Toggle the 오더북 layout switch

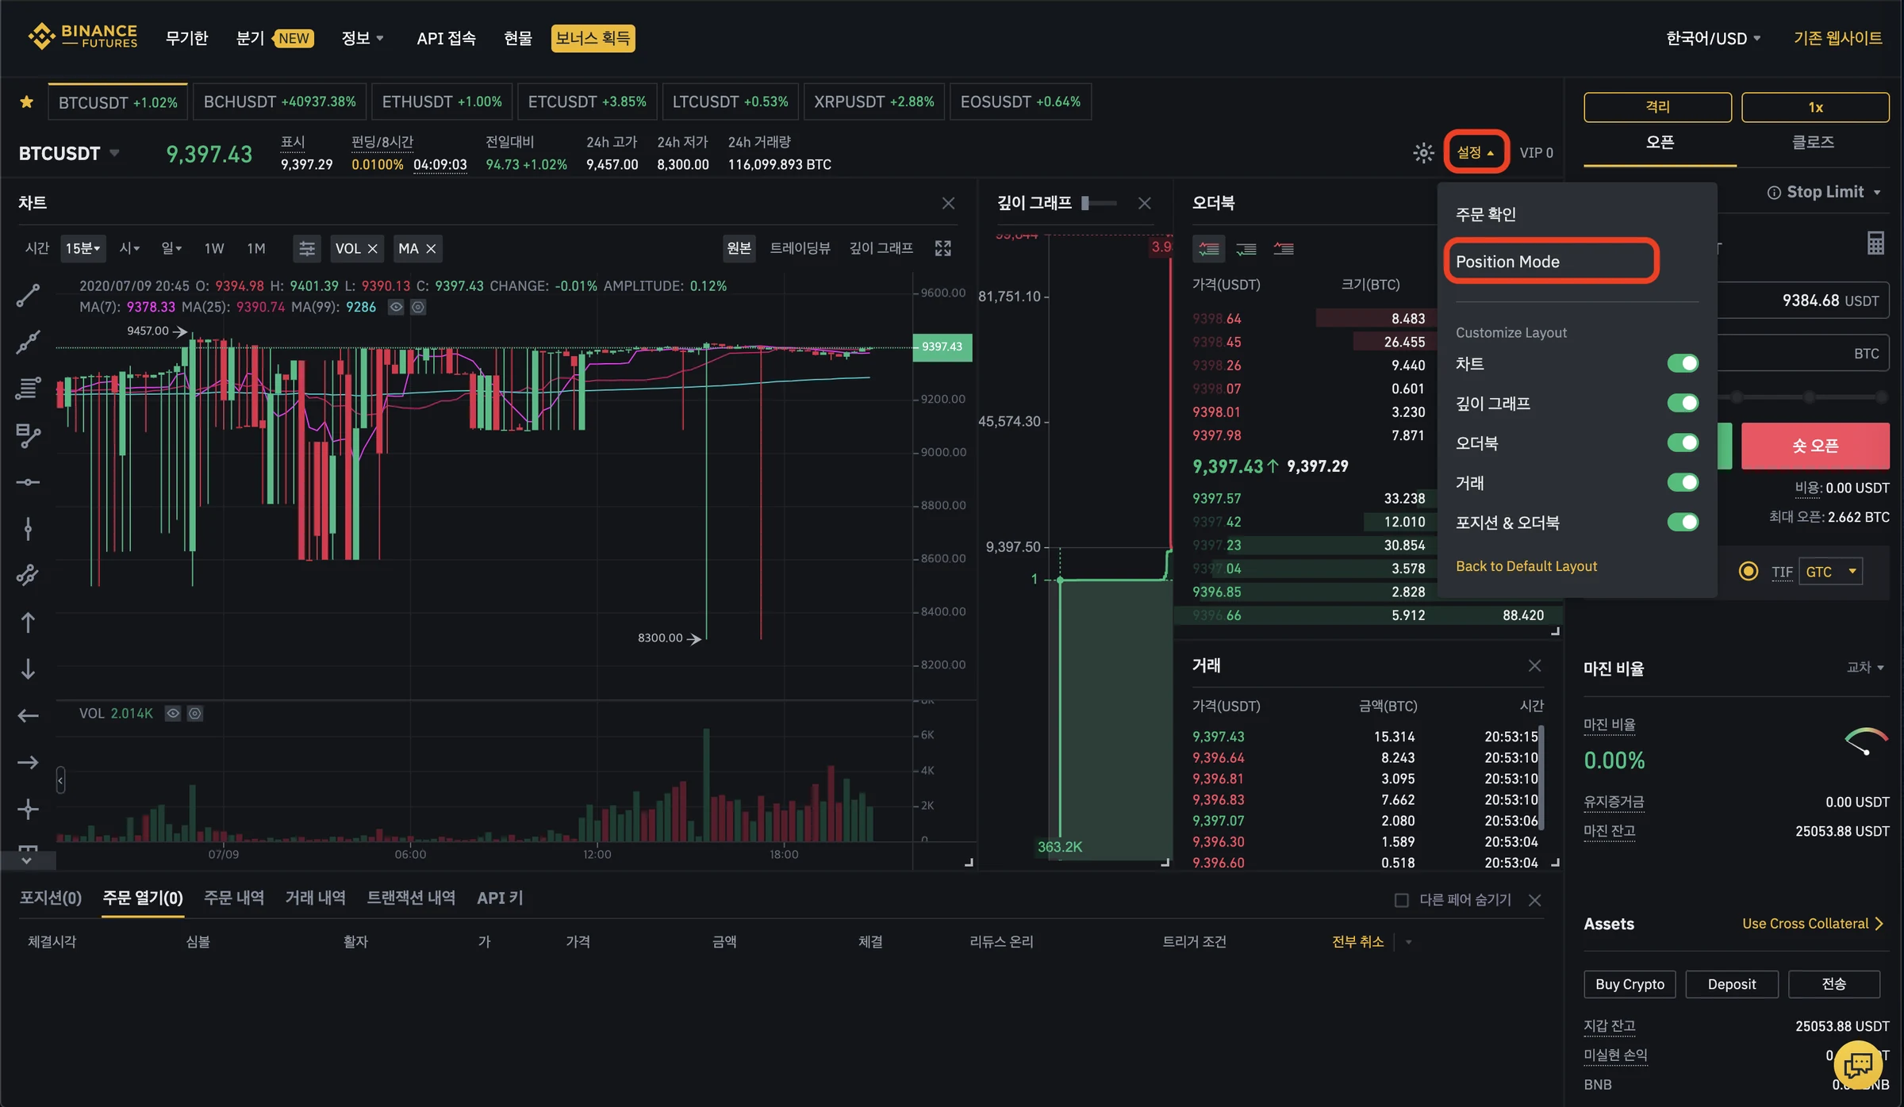tap(1683, 442)
